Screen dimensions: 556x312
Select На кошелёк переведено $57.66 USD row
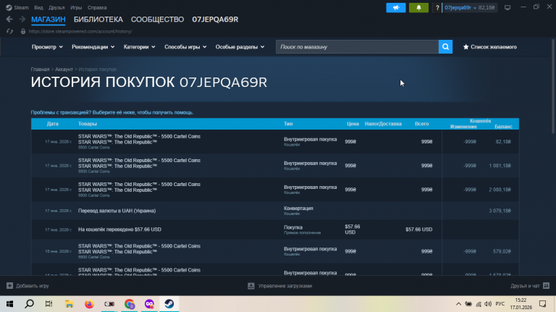tap(275, 229)
